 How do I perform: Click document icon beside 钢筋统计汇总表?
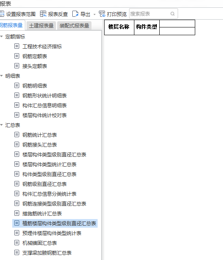coord(17,134)
